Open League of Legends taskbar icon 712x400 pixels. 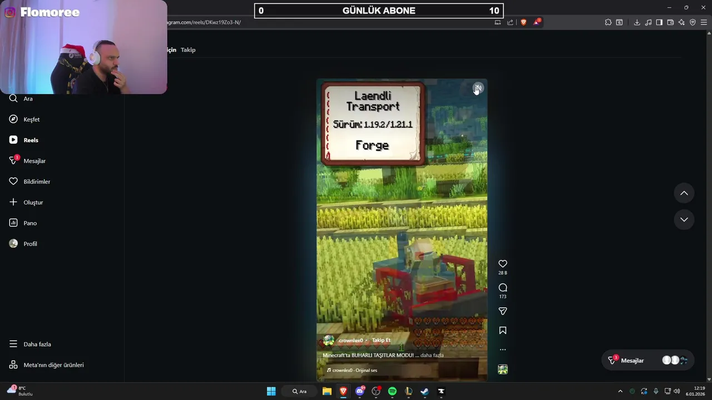(x=408, y=391)
